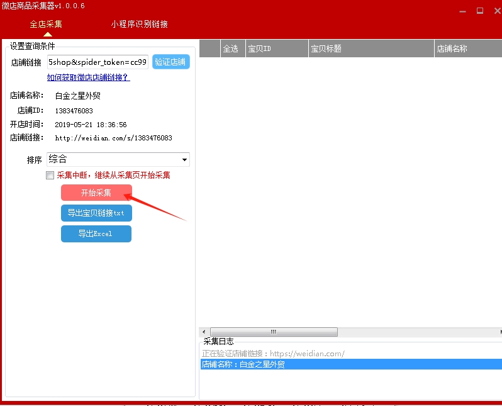Click the 验证店铺 button

(x=170, y=62)
